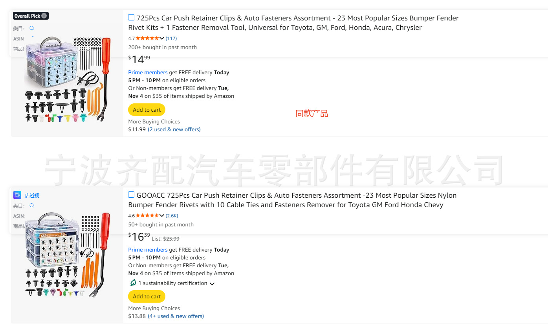Tick checkbox for GOOACC 725Pcs product
548x329 pixels.
[131, 195]
